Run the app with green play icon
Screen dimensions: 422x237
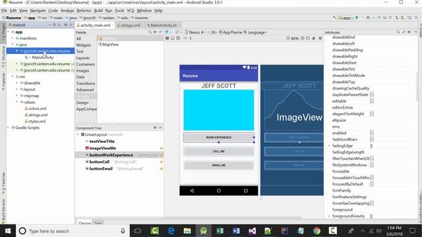tap(357, 18)
